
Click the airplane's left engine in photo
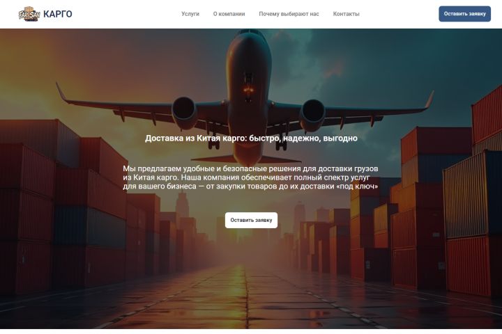pyautogui.click(x=185, y=112)
